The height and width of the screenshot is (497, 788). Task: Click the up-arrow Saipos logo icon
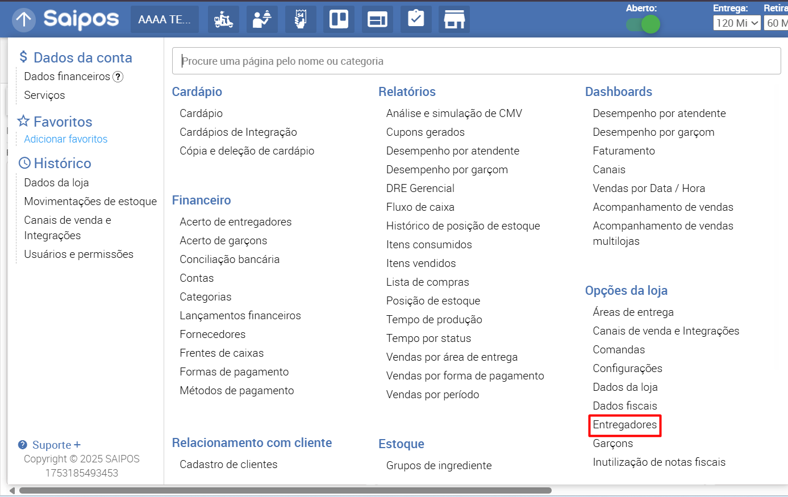point(24,20)
